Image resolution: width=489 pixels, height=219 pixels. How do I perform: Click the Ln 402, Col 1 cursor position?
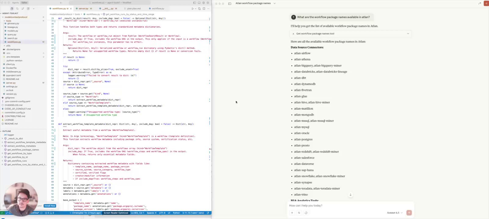(138, 213)
